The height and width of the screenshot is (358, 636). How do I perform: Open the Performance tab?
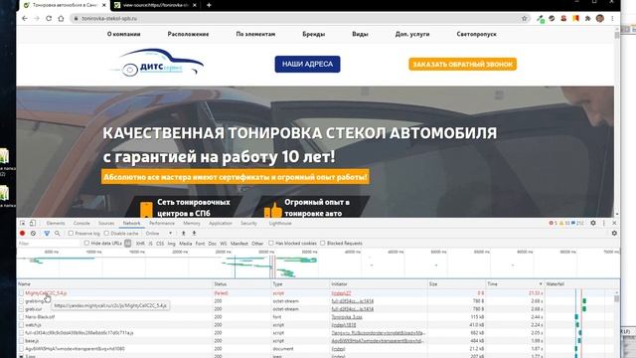[162, 223]
